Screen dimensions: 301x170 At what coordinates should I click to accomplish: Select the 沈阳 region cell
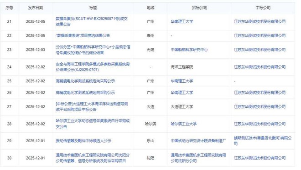click(x=150, y=158)
